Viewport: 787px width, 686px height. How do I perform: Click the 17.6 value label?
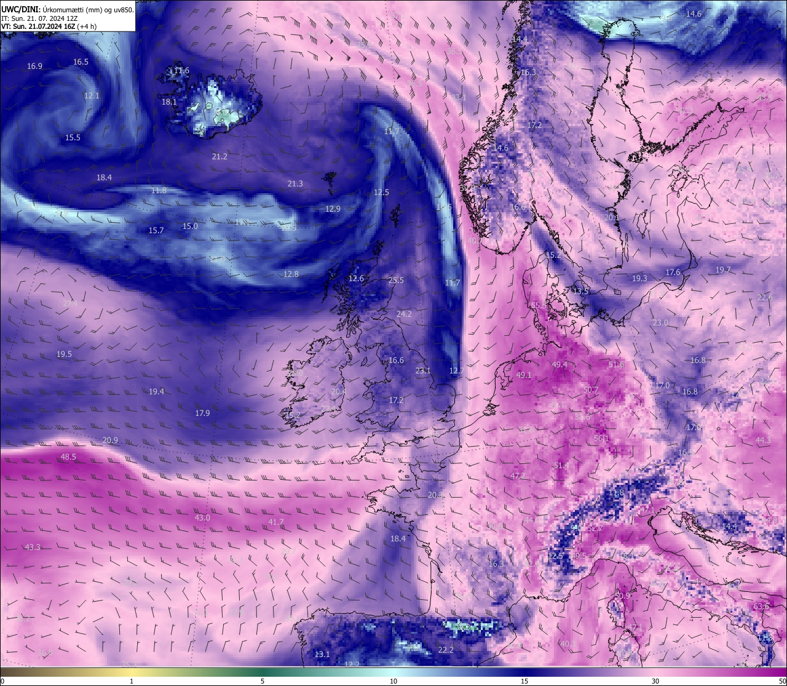pos(673,273)
